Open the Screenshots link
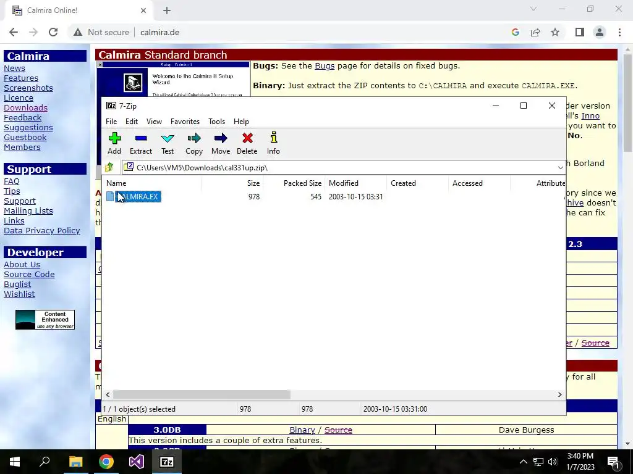Image resolution: width=633 pixels, height=474 pixels. 28,88
